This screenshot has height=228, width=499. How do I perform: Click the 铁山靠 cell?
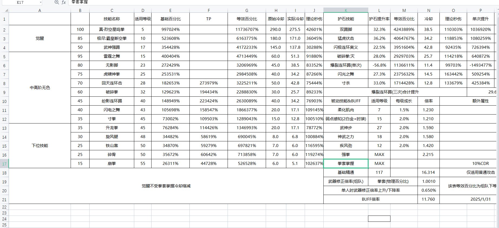pyautogui.click(x=112, y=146)
